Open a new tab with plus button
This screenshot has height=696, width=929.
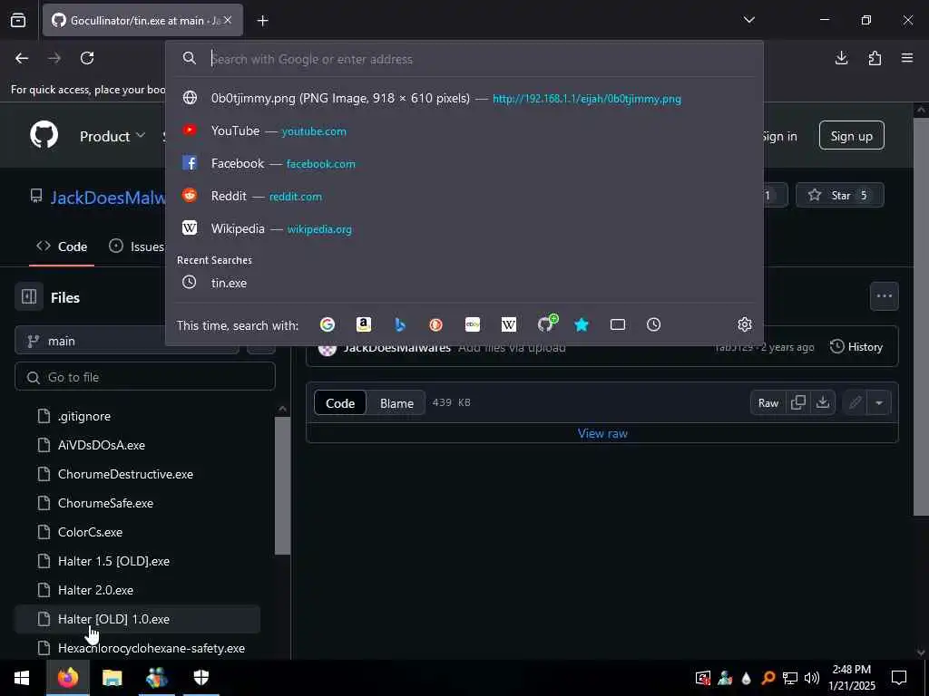pyautogui.click(x=262, y=21)
